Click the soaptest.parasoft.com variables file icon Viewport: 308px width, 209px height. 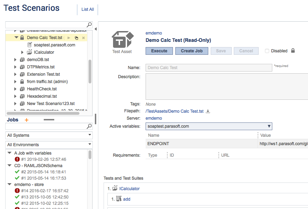29,45
